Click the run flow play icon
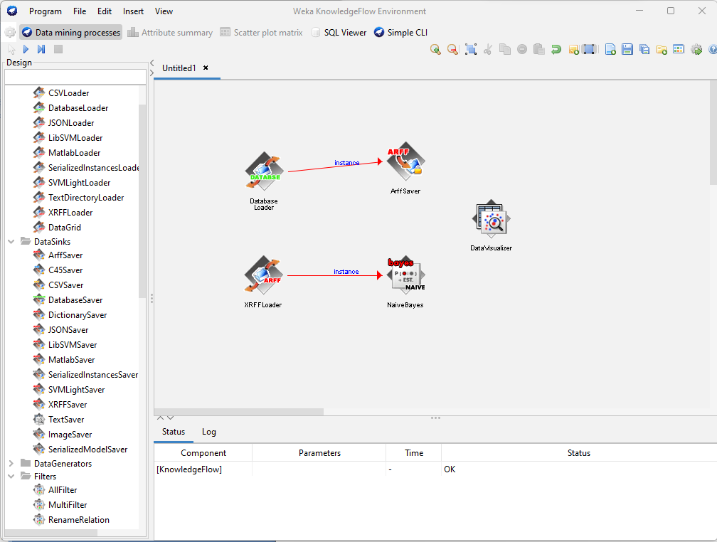This screenshot has width=717, height=542. click(26, 49)
